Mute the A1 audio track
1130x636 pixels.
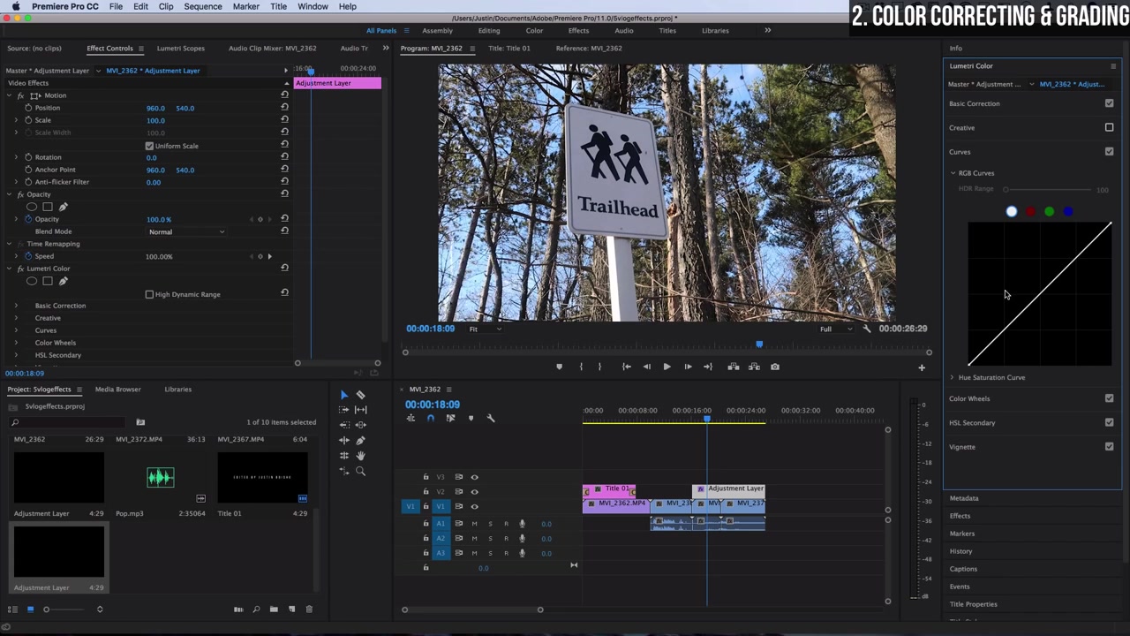click(474, 524)
